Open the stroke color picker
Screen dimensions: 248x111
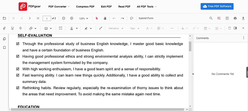pyautogui.click(x=196, y=28)
